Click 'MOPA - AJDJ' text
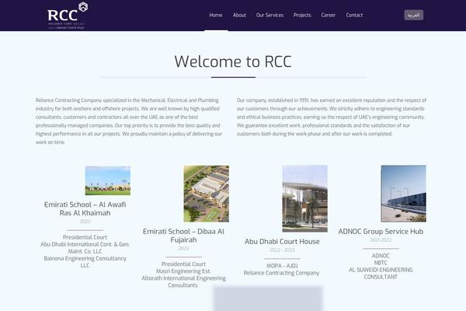Viewport: 466px width, 311px height. click(x=282, y=266)
